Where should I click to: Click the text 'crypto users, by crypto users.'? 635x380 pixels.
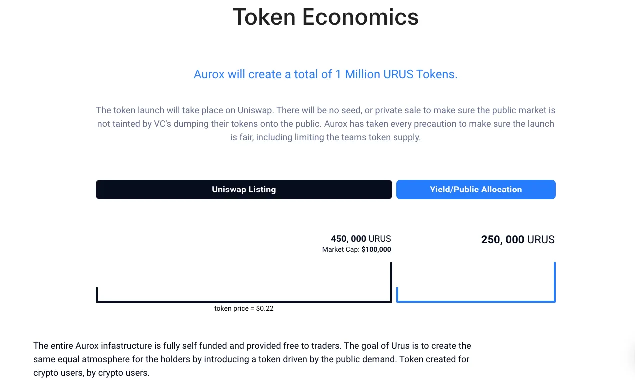point(91,373)
